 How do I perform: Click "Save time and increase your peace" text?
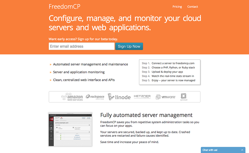pyautogui.click(x=129, y=142)
